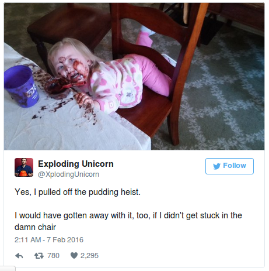
Task: Click the 'pudding heist' tweet sentence
Action: (78, 192)
